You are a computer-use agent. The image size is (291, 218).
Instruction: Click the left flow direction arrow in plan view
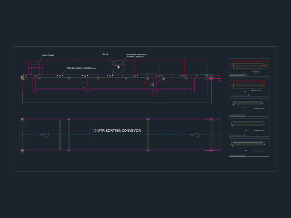pos(44,135)
